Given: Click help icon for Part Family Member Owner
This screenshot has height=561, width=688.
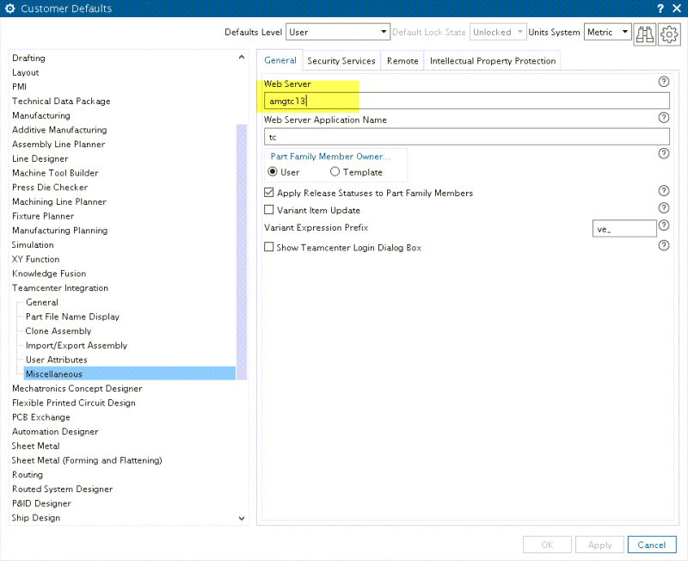Looking at the screenshot, I should (x=664, y=154).
